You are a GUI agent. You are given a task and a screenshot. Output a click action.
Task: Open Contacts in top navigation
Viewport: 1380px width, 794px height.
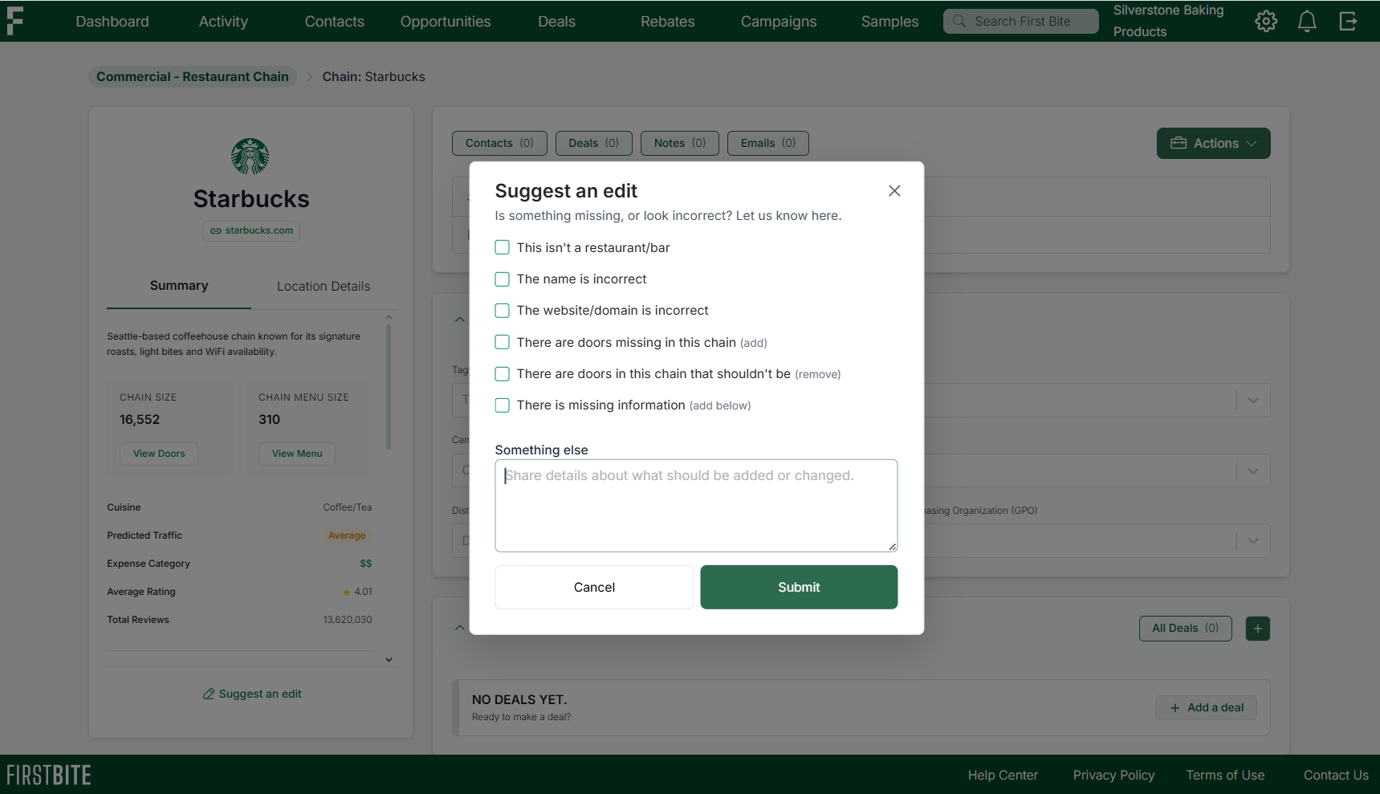(x=335, y=22)
